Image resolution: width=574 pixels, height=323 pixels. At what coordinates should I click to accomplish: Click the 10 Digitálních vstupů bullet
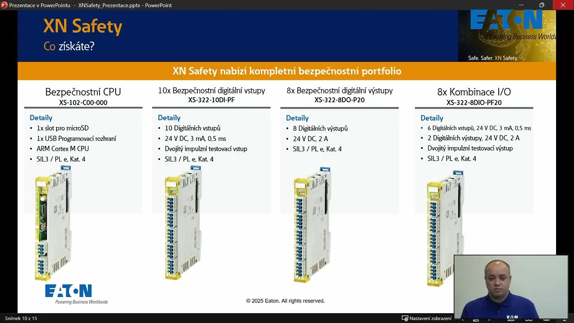(x=192, y=128)
